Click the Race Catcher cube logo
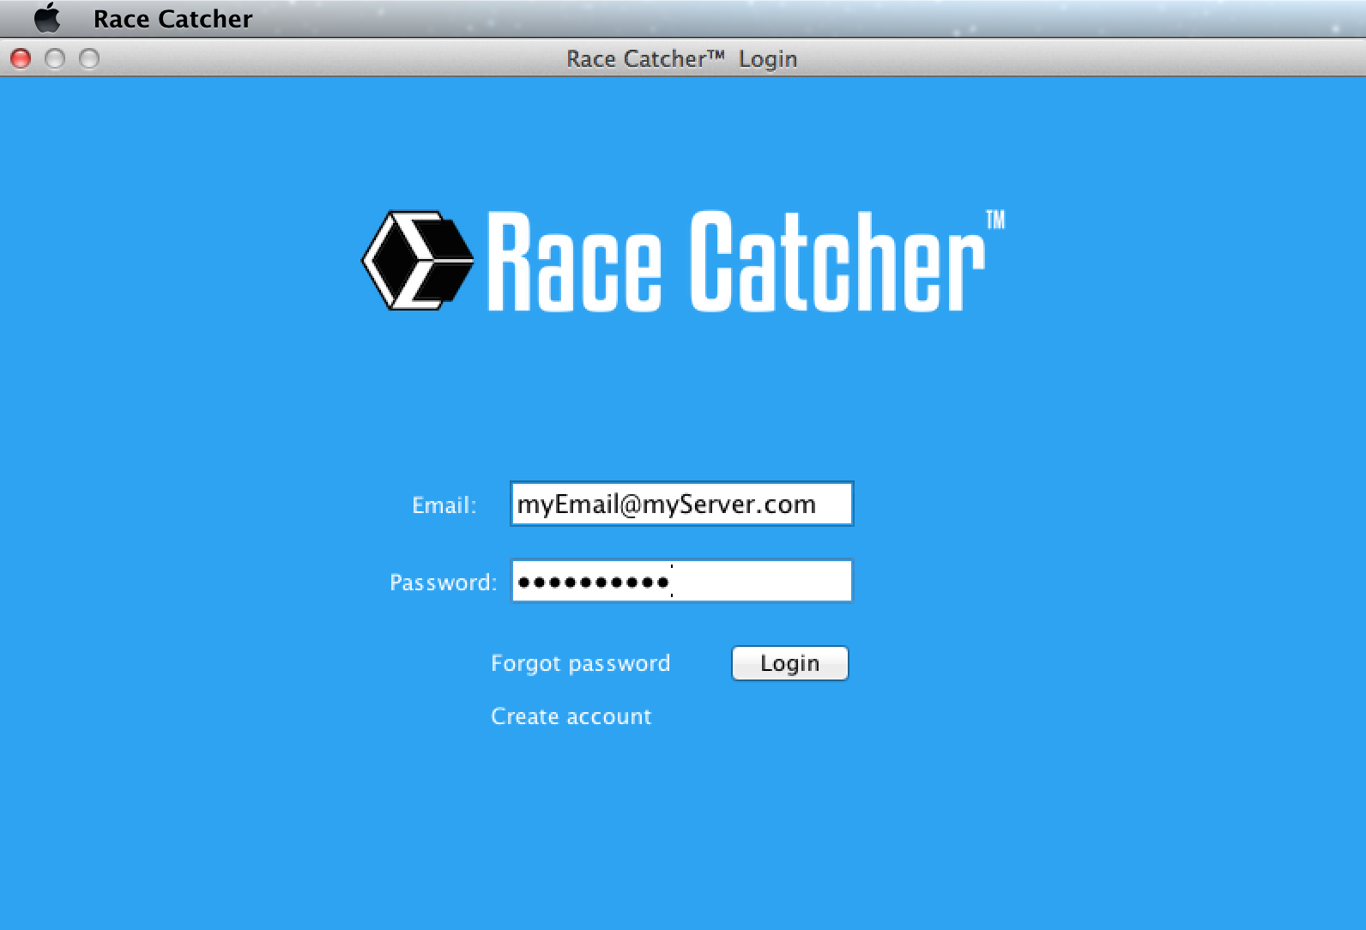 point(418,260)
